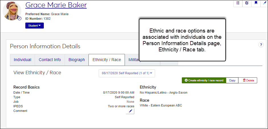The image size is (268, 129).
Task: Click the edit photo pencil badge
Action: (x=19, y=19)
